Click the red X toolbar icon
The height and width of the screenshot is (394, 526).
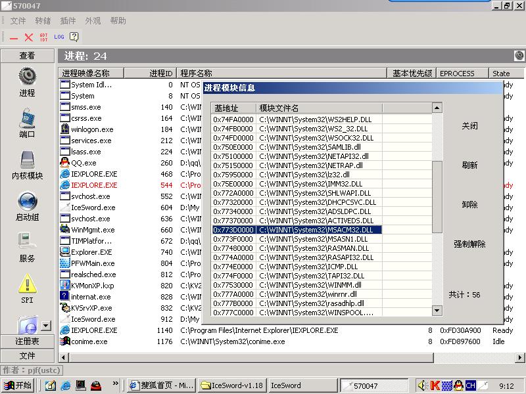click(29, 37)
